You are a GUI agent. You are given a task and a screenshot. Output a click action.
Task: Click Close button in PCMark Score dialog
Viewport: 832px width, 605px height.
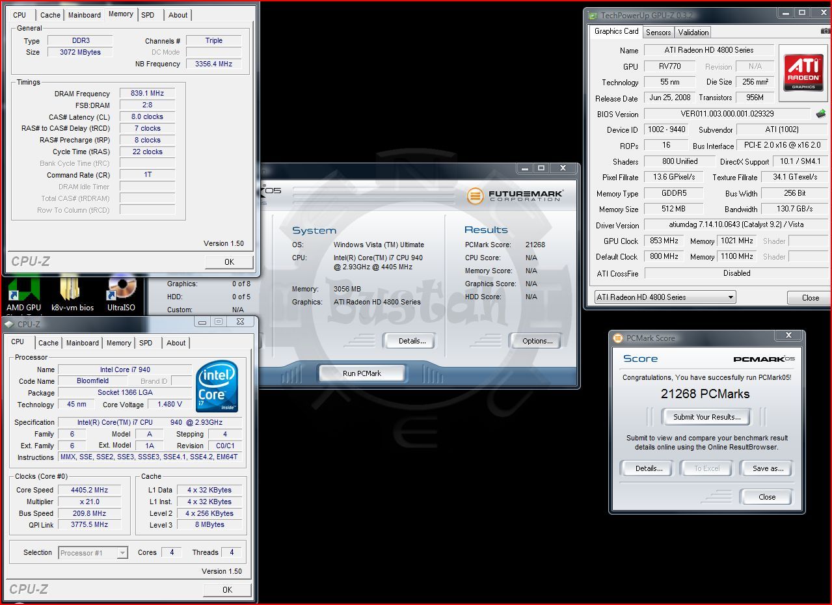pyautogui.click(x=767, y=497)
